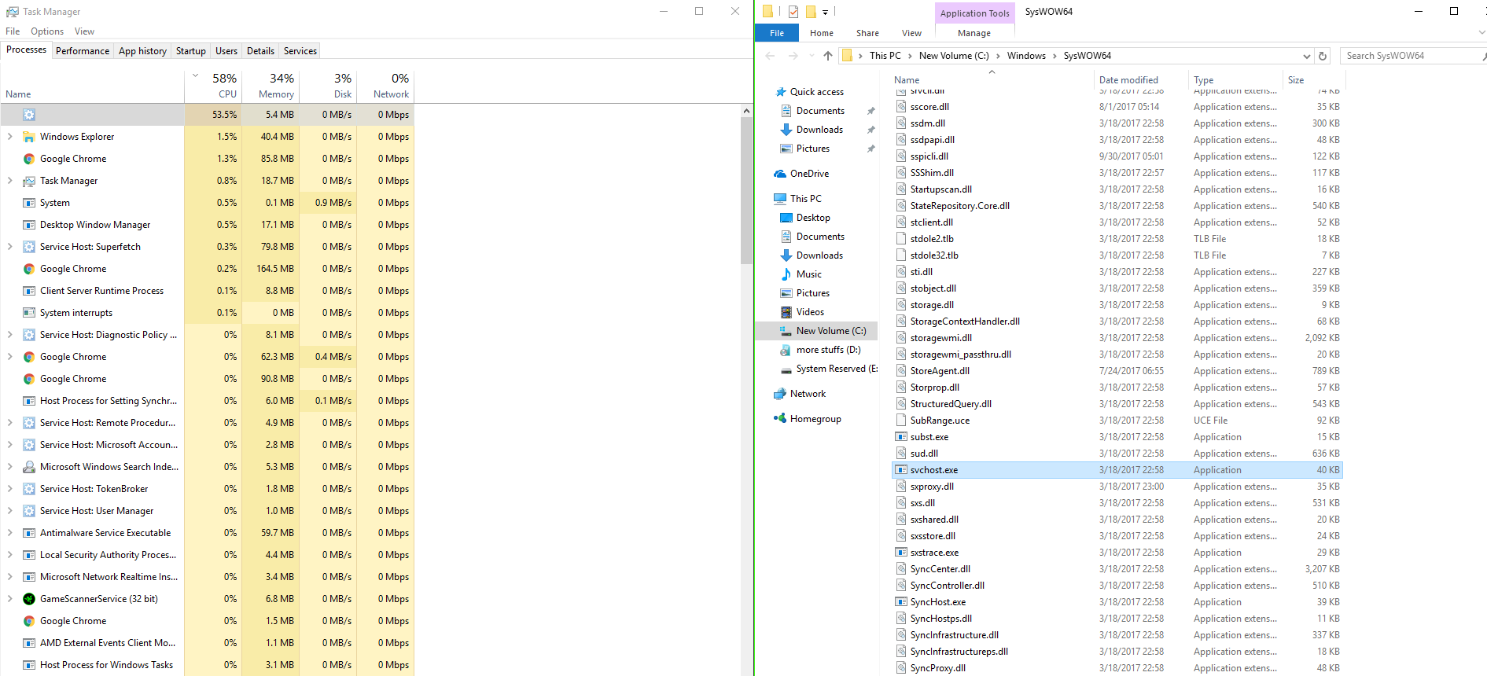
Task: Click the Windows Explorer process icon
Action: 29,137
